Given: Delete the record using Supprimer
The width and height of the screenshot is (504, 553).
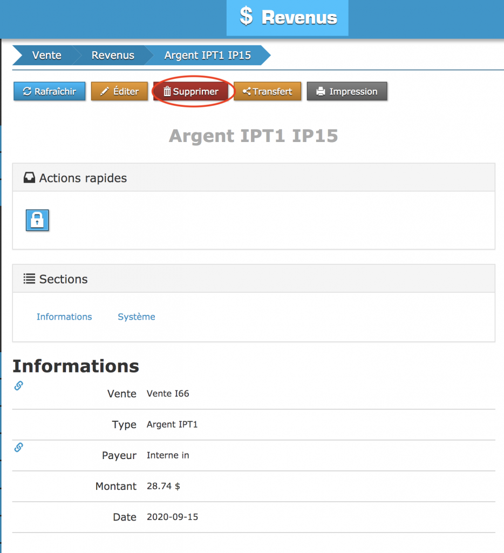Looking at the screenshot, I should click(x=191, y=91).
